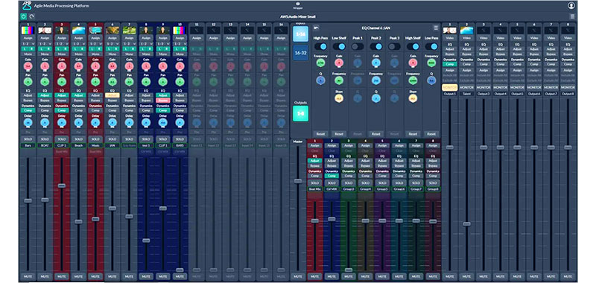Click Reset under the High Pass column
This screenshot has height=283, width=596.
pos(320,134)
